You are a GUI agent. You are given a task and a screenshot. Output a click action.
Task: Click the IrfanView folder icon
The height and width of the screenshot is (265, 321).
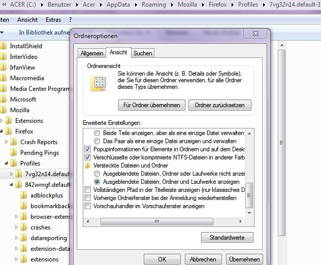[3, 68]
